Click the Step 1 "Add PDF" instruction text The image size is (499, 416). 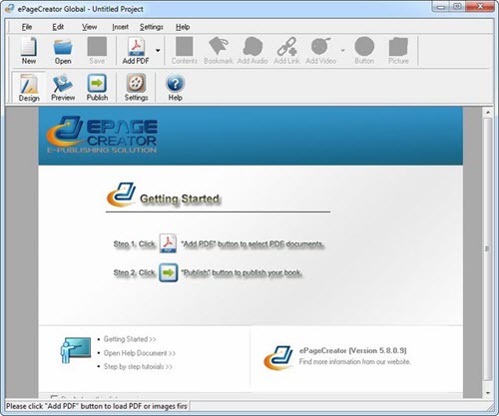click(252, 244)
